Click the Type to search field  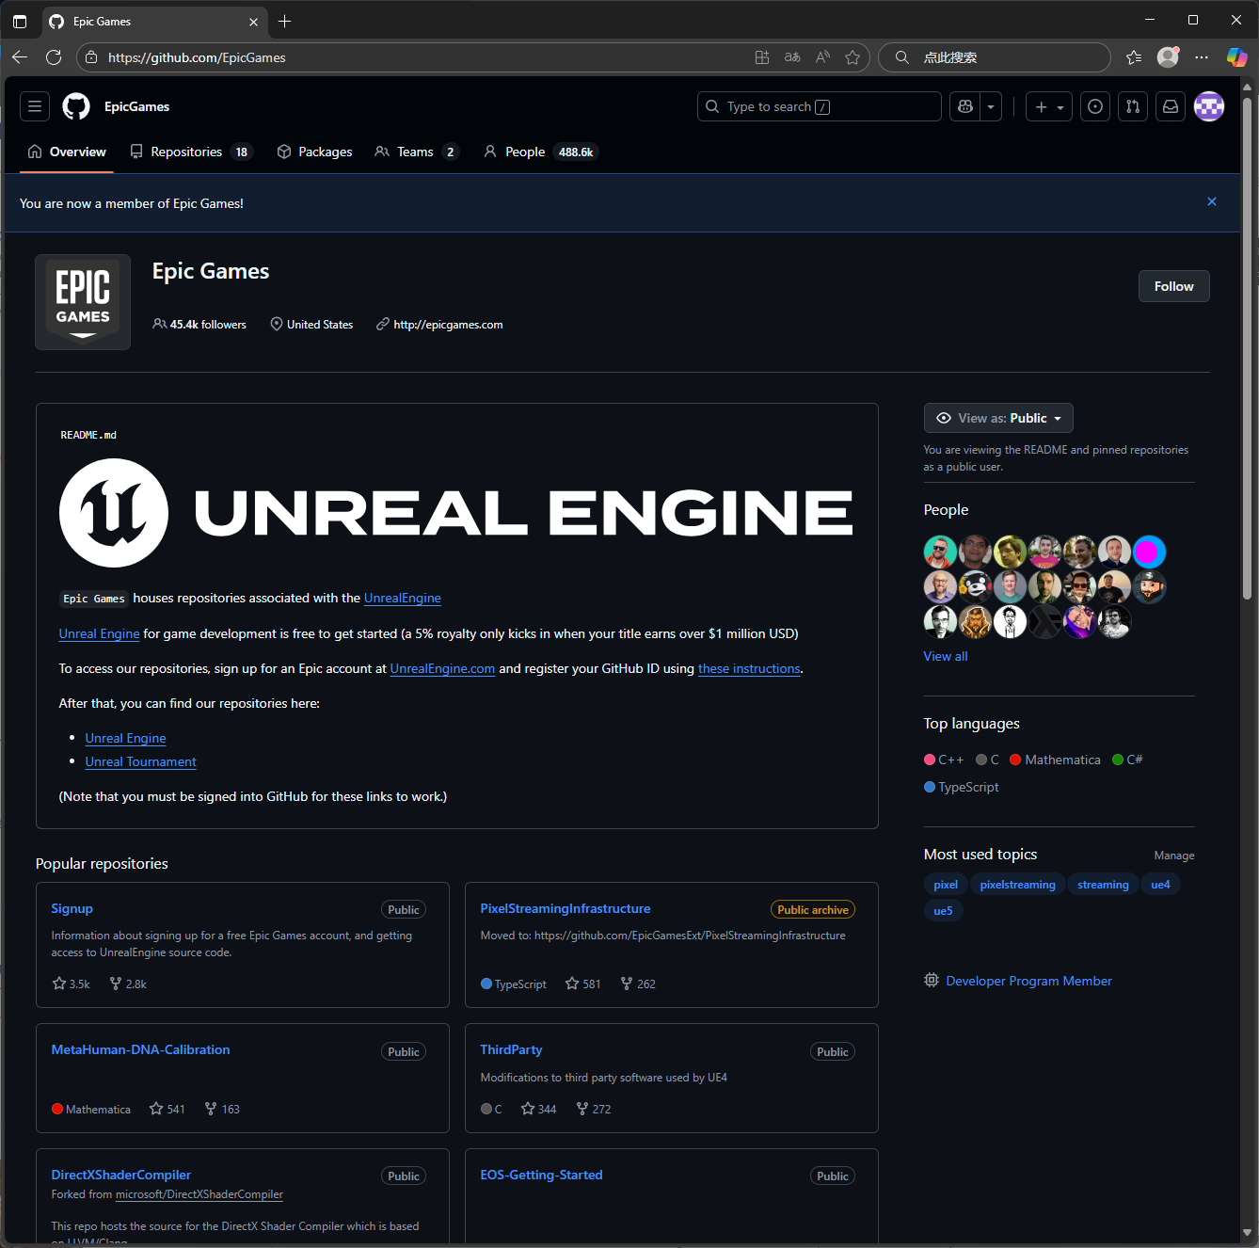click(x=819, y=106)
